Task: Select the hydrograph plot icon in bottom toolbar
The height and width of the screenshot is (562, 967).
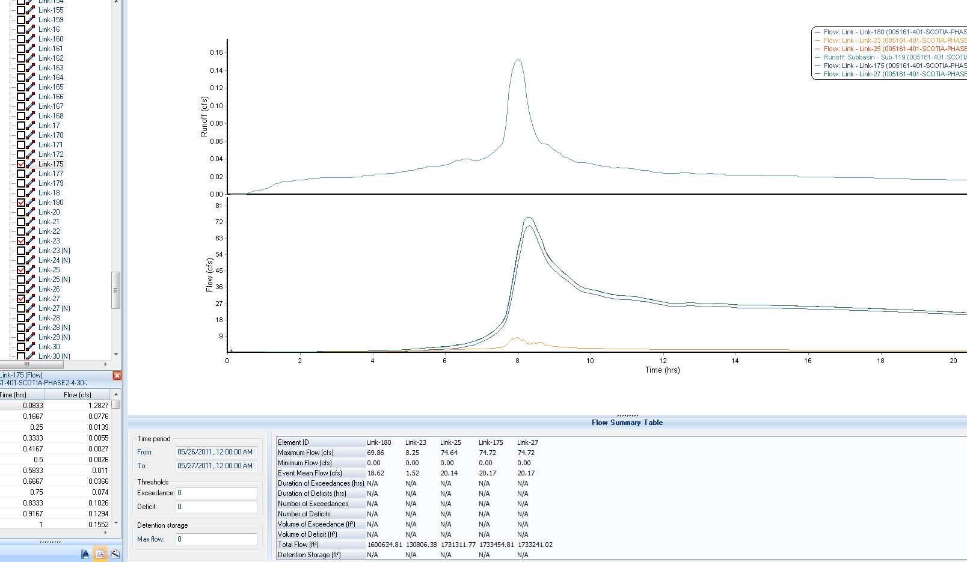Action: click(100, 554)
